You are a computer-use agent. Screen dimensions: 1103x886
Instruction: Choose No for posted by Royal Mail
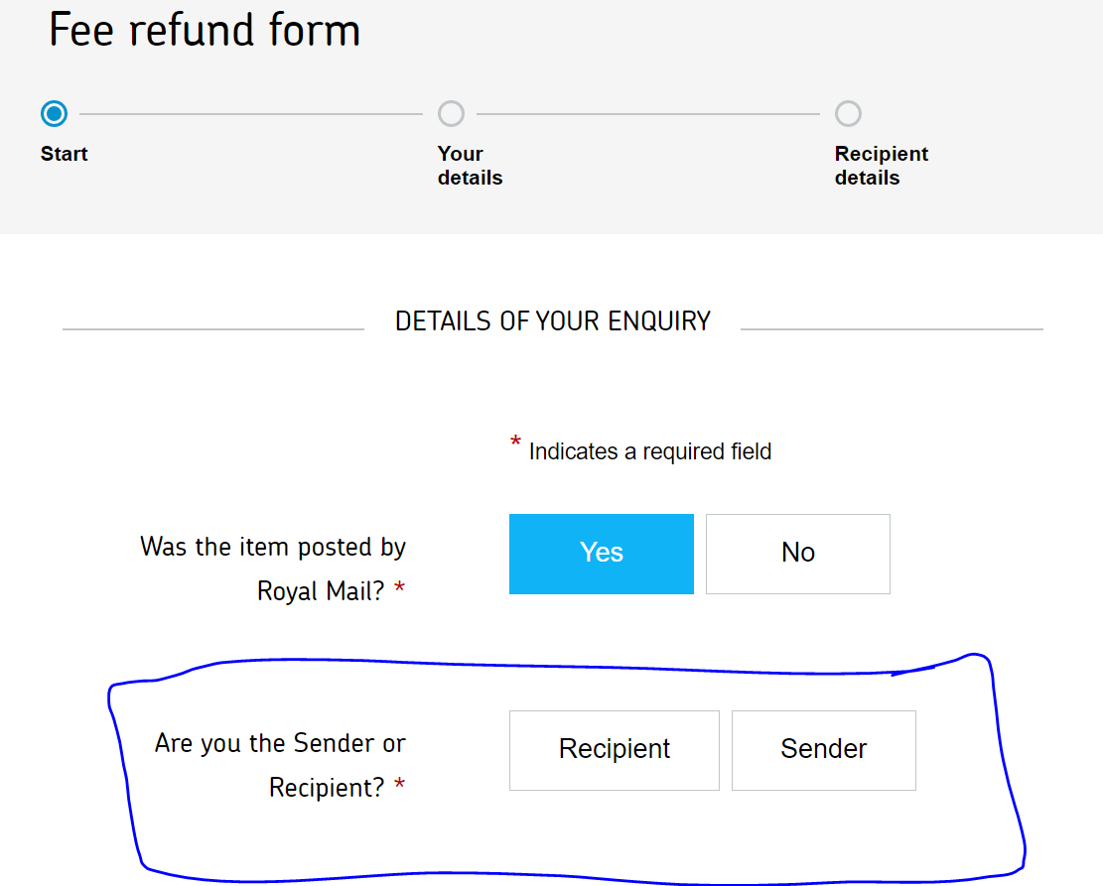(797, 554)
